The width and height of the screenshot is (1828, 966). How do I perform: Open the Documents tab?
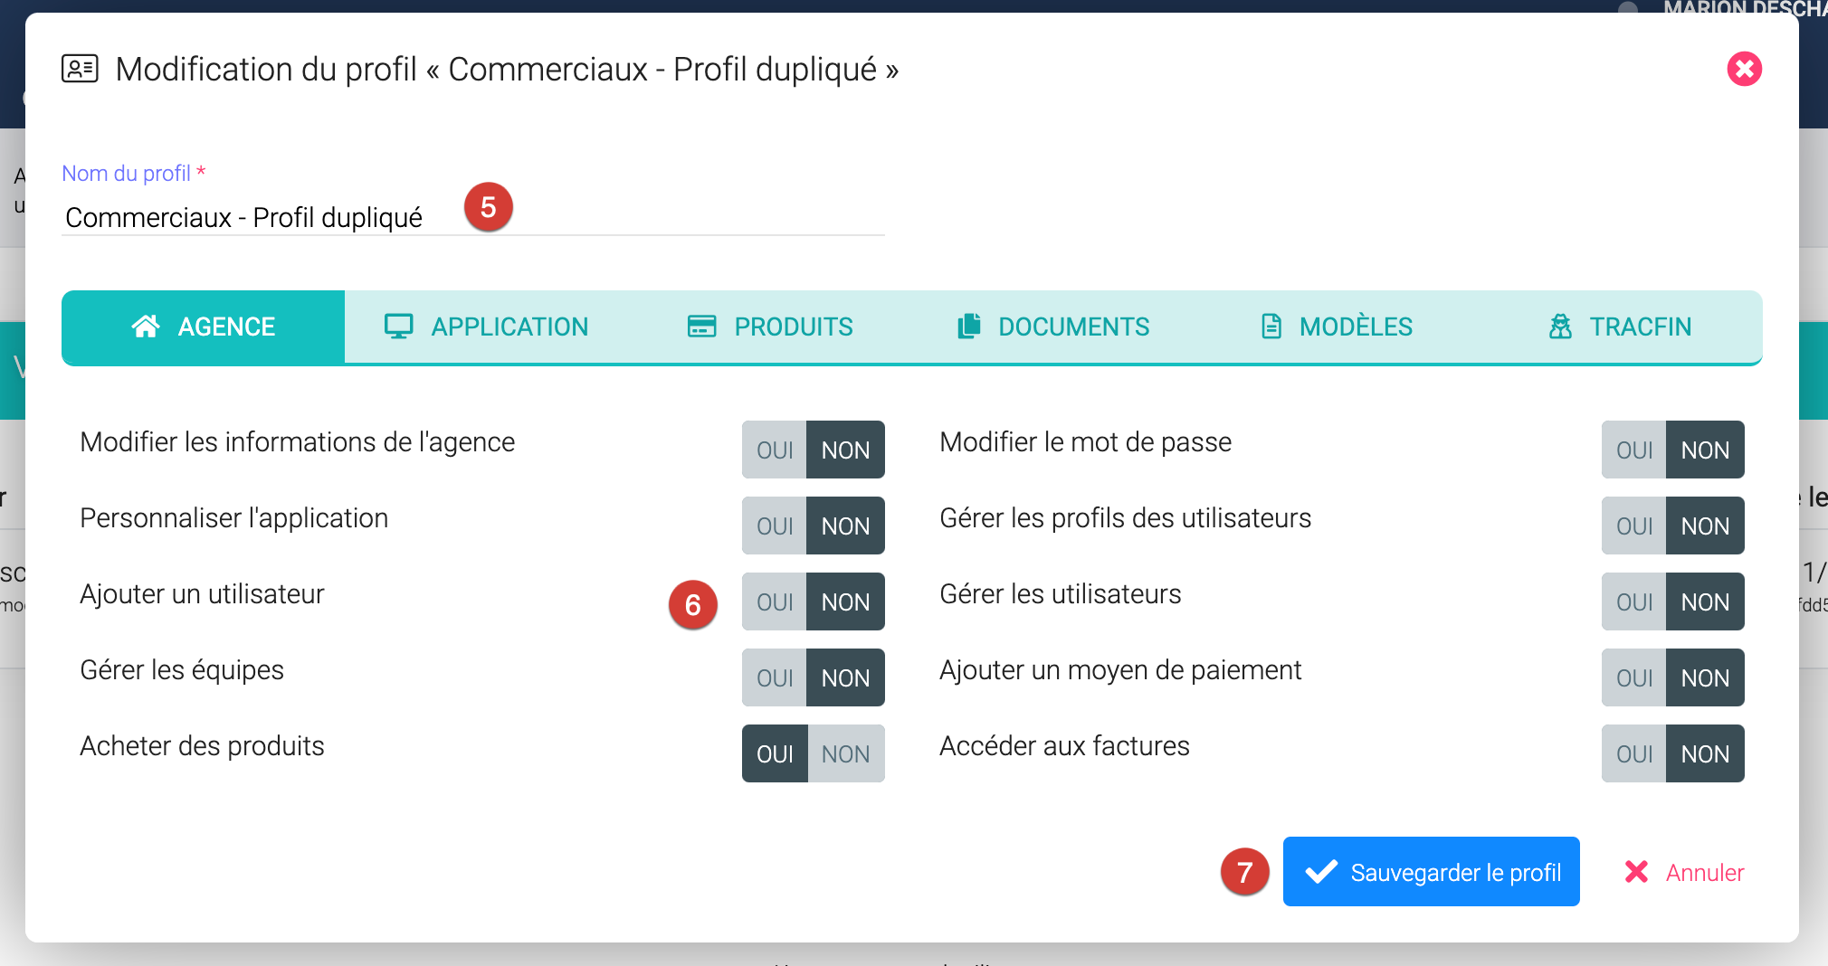pos(1054,327)
